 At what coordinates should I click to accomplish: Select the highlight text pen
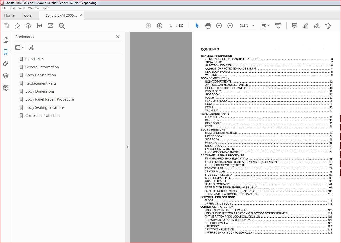(x=305, y=26)
